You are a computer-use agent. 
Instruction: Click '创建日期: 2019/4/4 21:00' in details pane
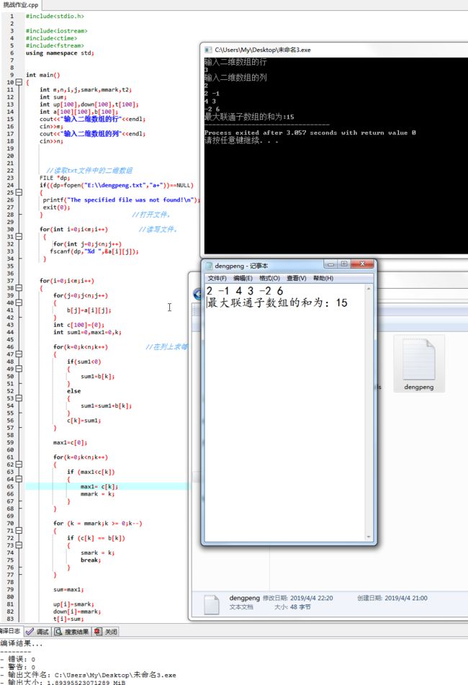click(392, 598)
